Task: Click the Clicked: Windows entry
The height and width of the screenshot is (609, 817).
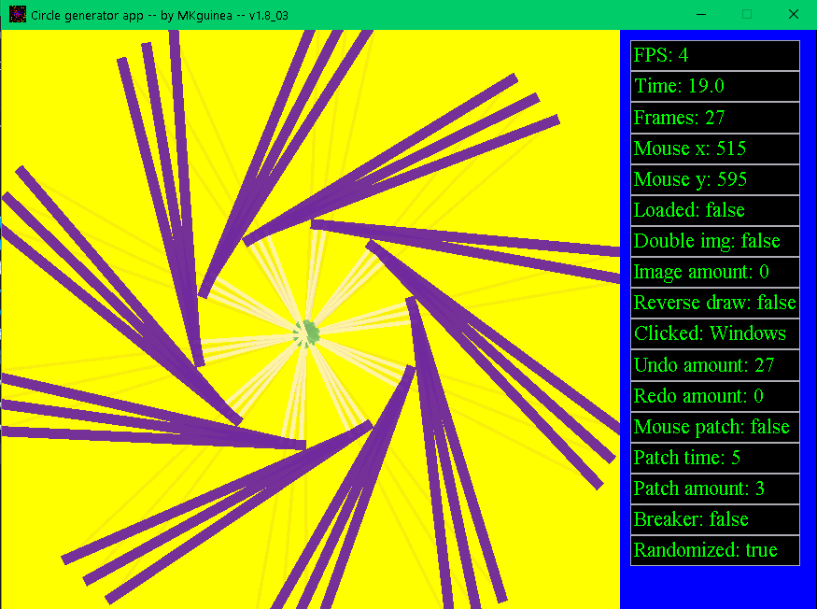Action: [715, 333]
